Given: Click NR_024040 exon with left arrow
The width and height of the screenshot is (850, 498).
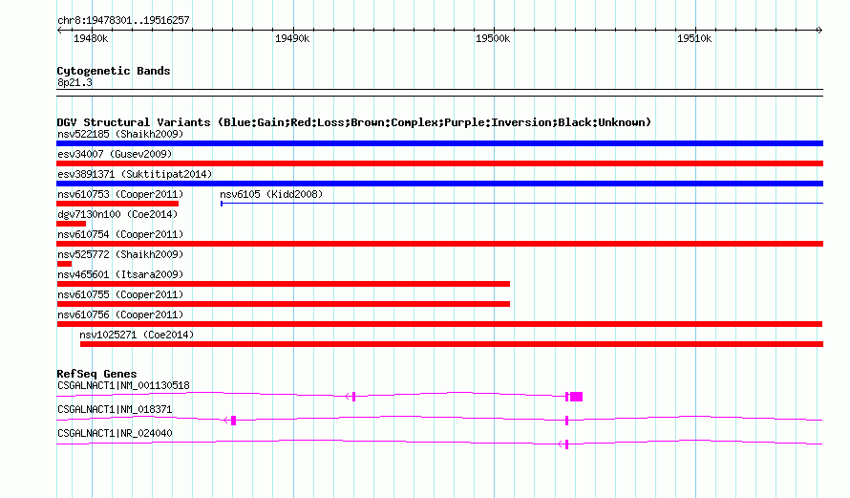Looking at the screenshot, I should click(563, 444).
